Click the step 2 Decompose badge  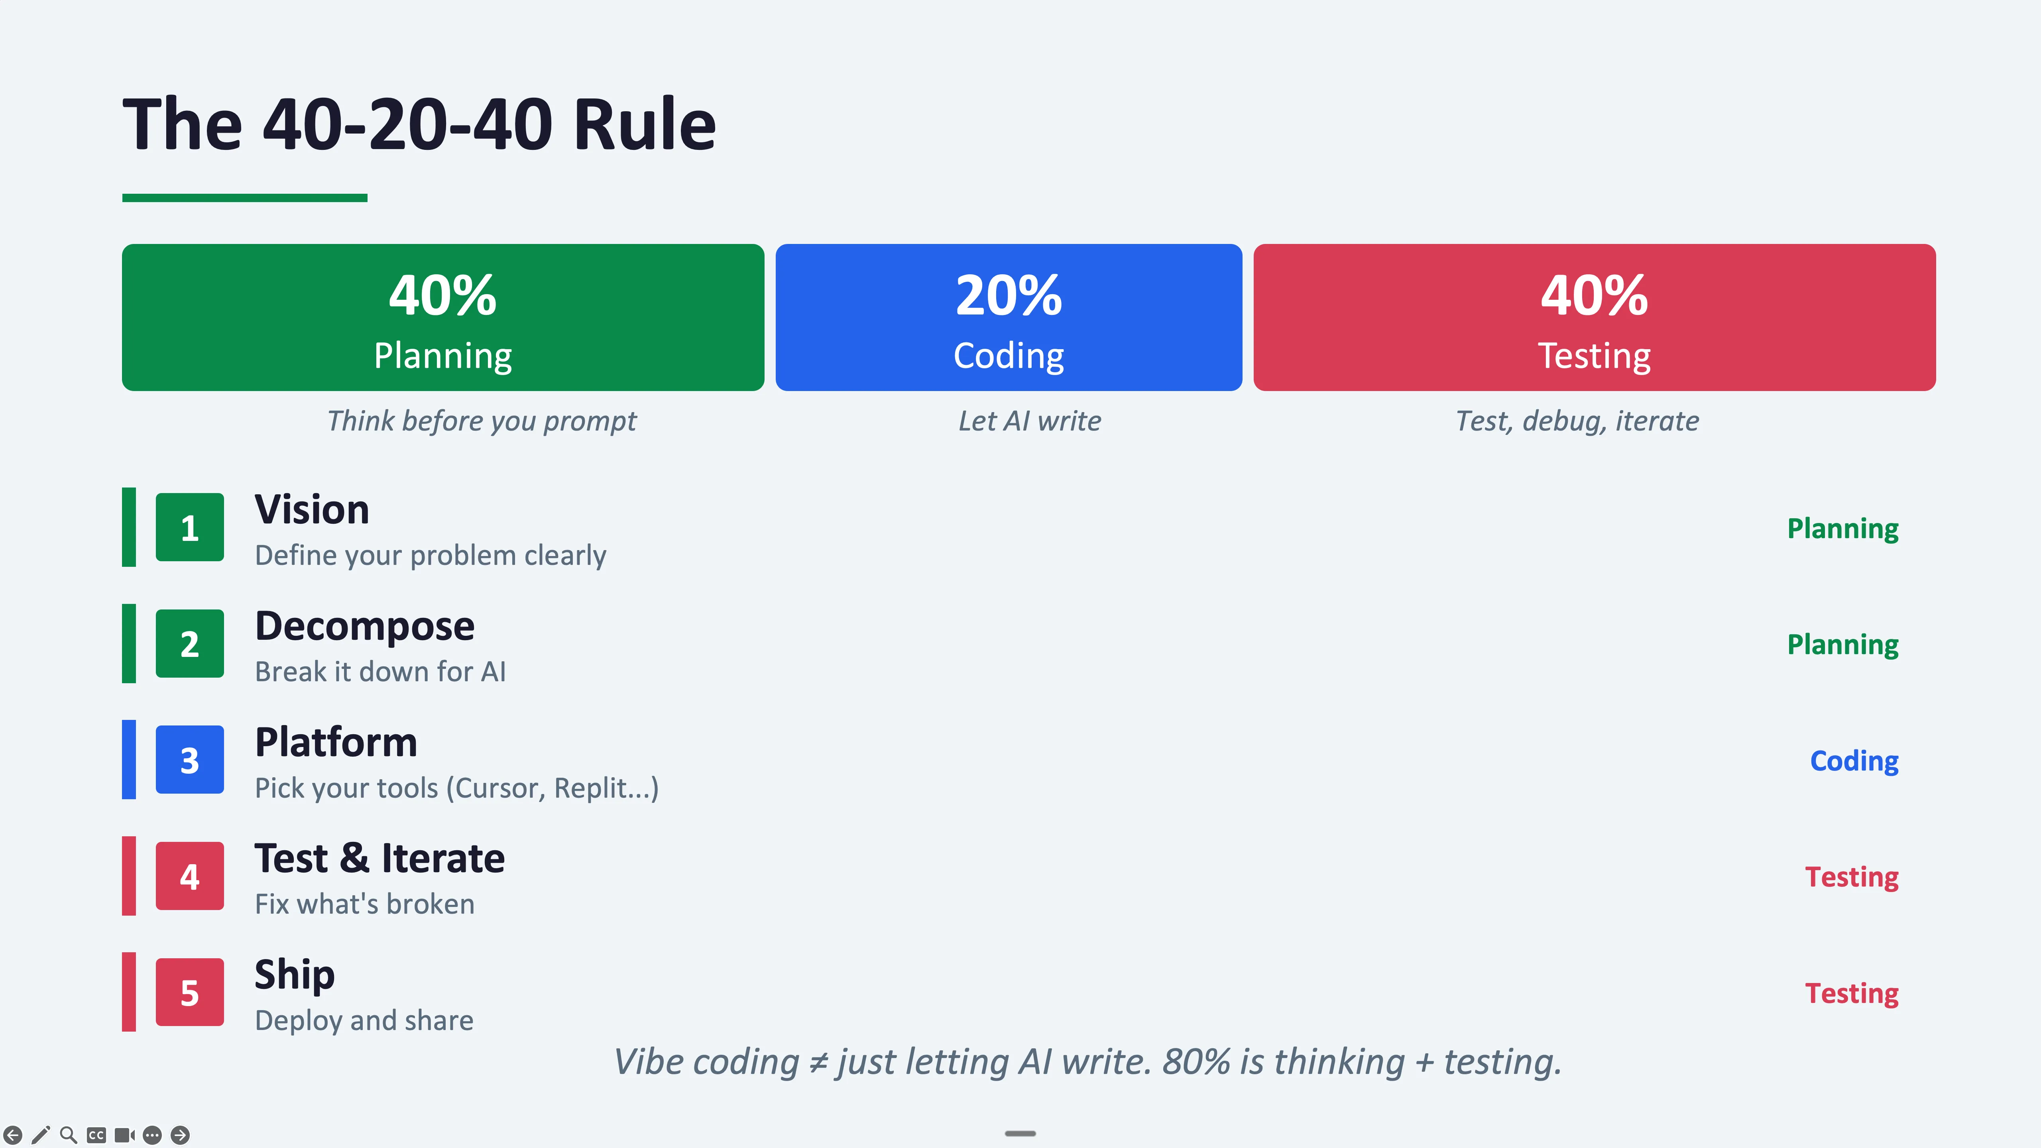(x=189, y=644)
